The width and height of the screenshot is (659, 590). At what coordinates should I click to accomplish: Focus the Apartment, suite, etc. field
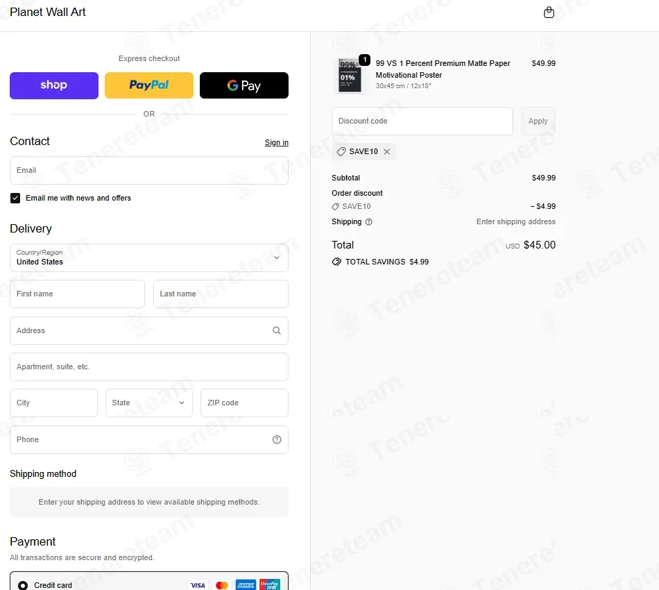coord(148,366)
